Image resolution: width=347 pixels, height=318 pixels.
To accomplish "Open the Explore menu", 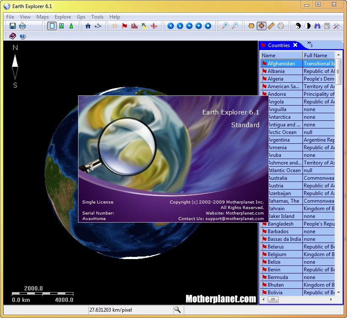I will 63,17.
